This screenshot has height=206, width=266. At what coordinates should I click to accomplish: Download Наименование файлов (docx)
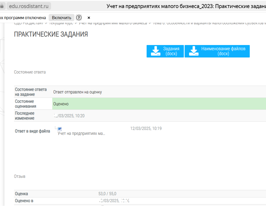click(x=217, y=51)
